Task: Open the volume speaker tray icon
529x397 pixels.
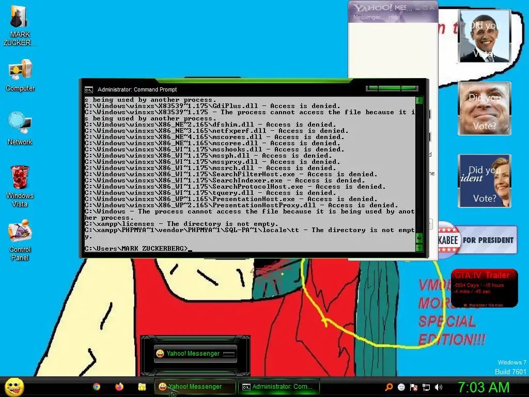Action: [439, 387]
